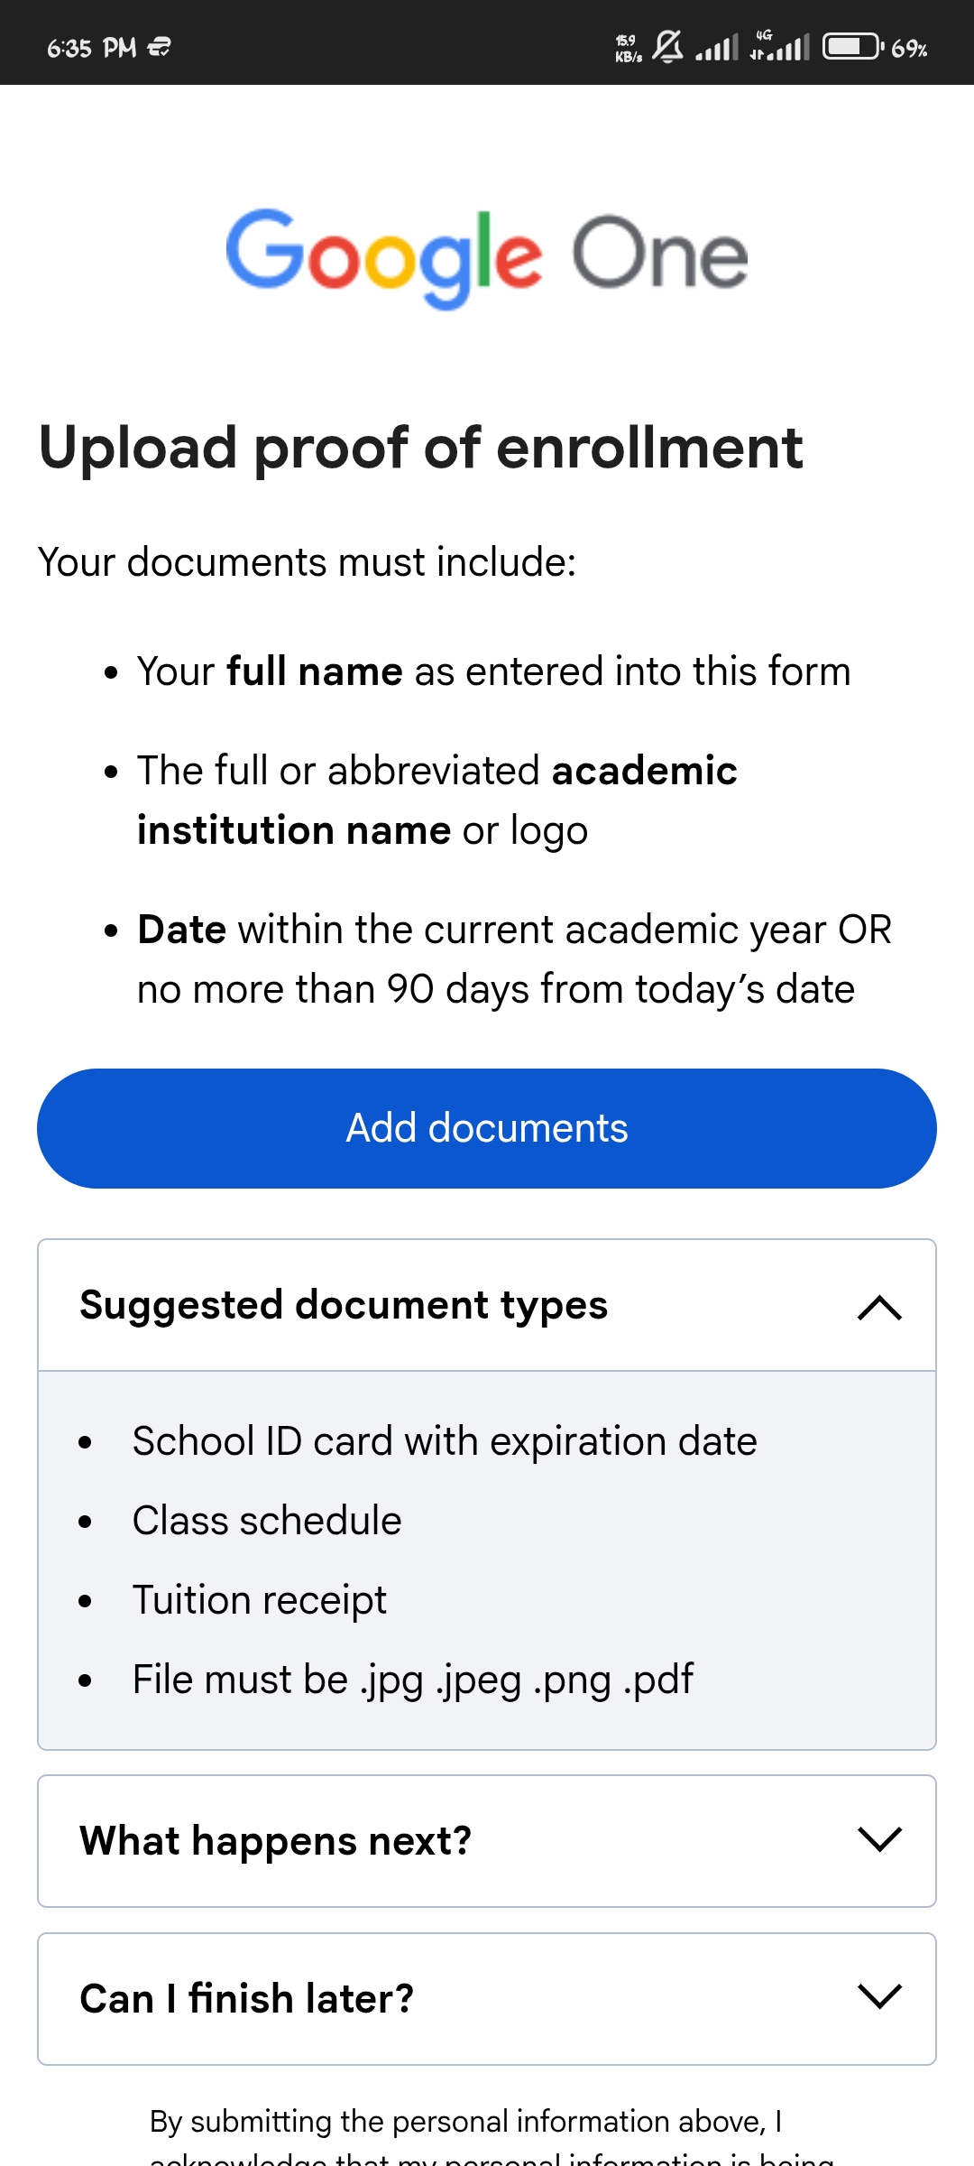The height and width of the screenshot is (2166, 974).
Task: Expand the Can I finish later section
Action: (879, 1997)
